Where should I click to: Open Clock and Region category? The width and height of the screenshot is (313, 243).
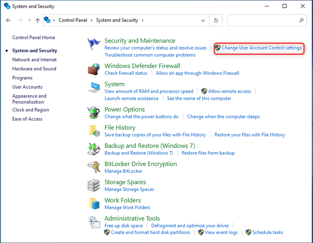(30, 110)
